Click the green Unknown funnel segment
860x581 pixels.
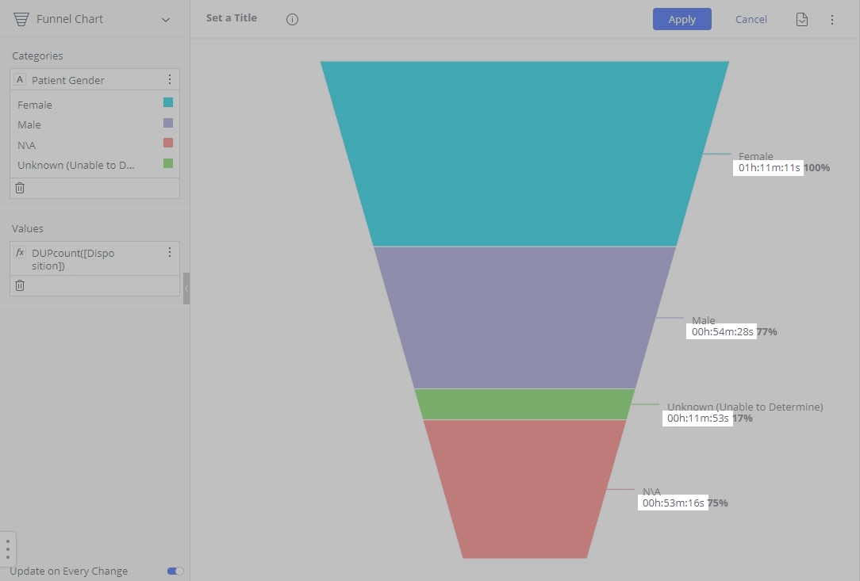click(524, 404)
